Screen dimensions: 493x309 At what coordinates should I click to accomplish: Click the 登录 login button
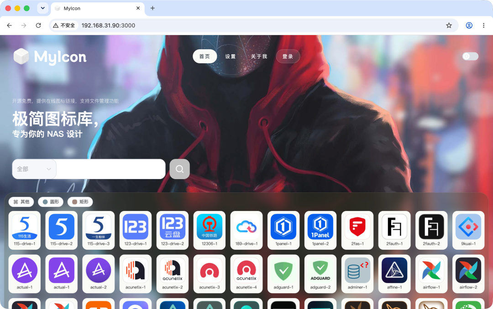(288, 56)
